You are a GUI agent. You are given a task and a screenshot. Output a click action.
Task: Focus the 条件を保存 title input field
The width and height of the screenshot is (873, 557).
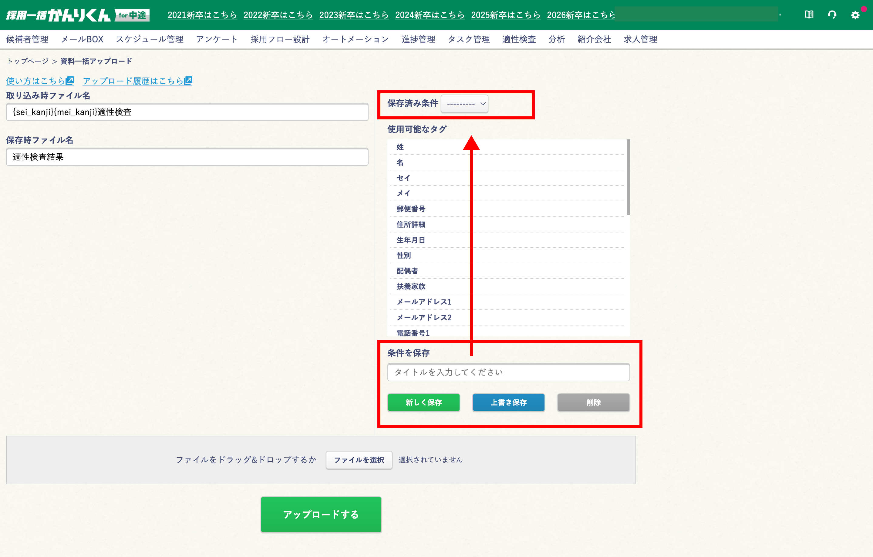click(508, 372)
